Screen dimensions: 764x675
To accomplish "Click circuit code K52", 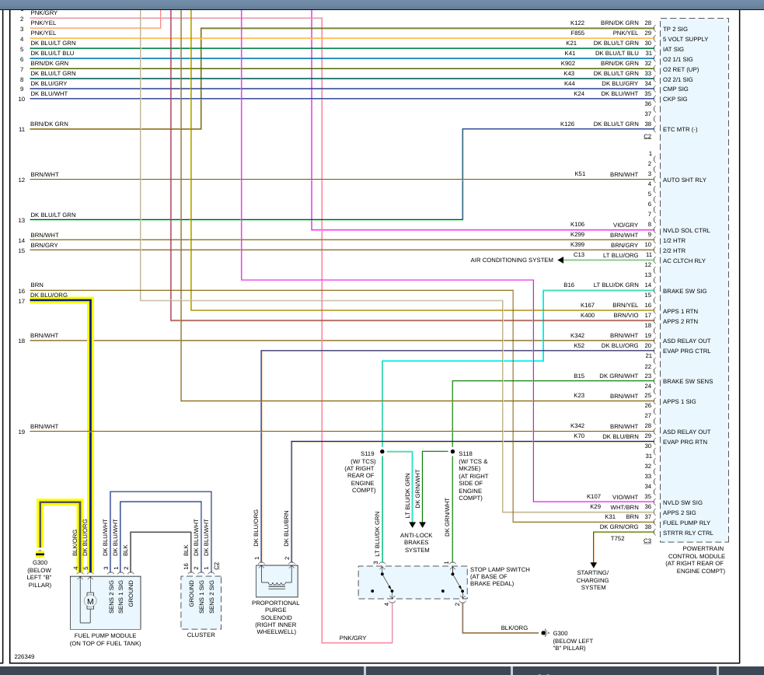I will click(579, 345).
